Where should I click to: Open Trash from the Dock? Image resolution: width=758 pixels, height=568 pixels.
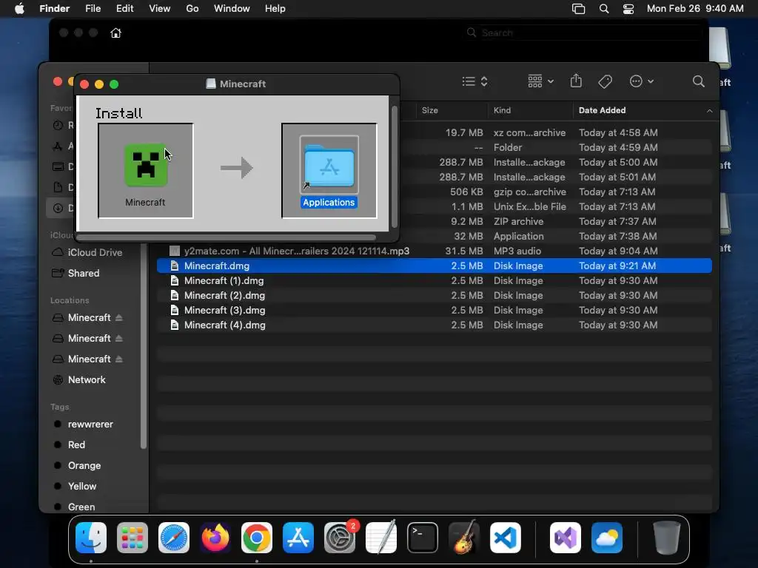click(x=667, y=538)
